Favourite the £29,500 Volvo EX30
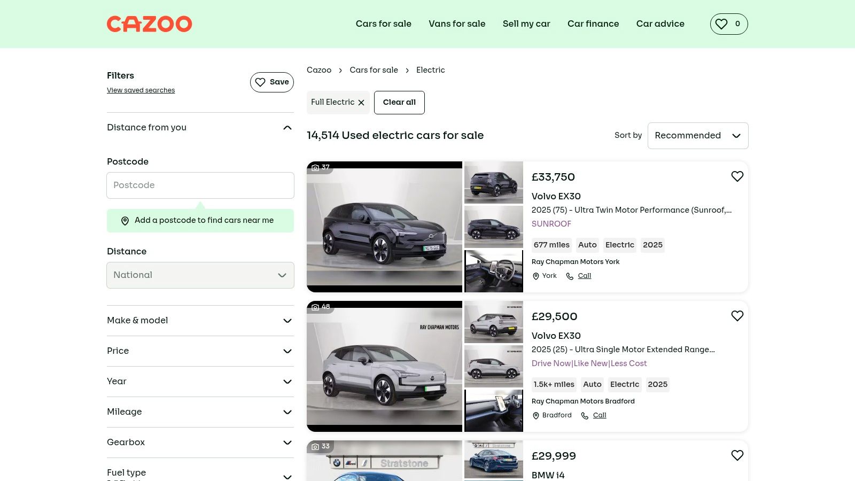Viewport: 855px width, 481px height. [737, 316]
